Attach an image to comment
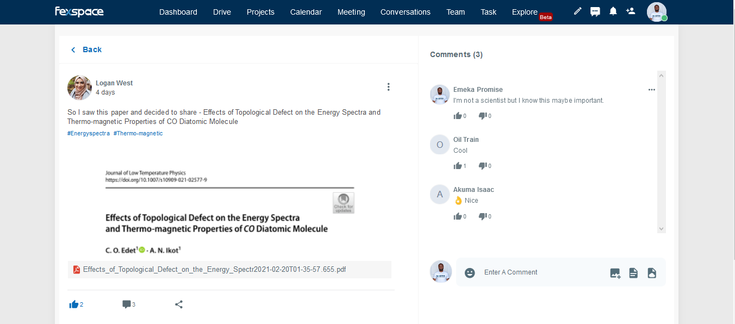 click(615, 273)
